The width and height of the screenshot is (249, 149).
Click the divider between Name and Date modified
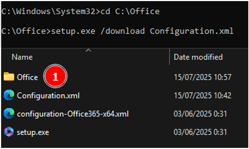(x=170, y=57)
